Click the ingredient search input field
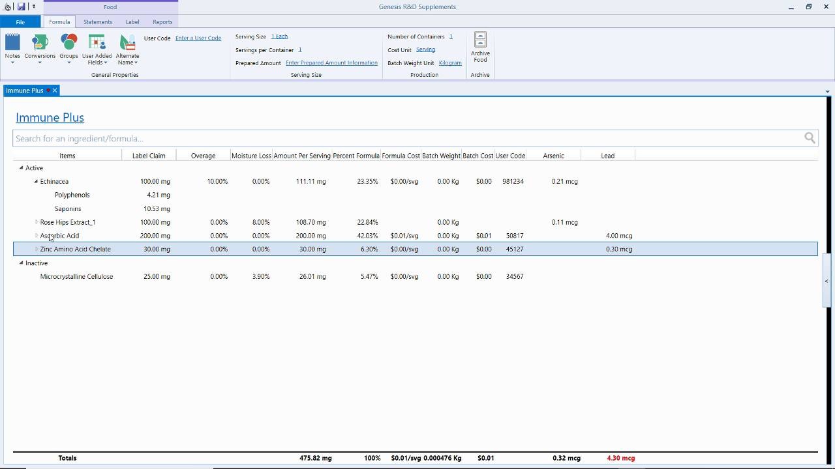This screenshot has width=835, height=469. pyautogui.click(x=404, y=138)
